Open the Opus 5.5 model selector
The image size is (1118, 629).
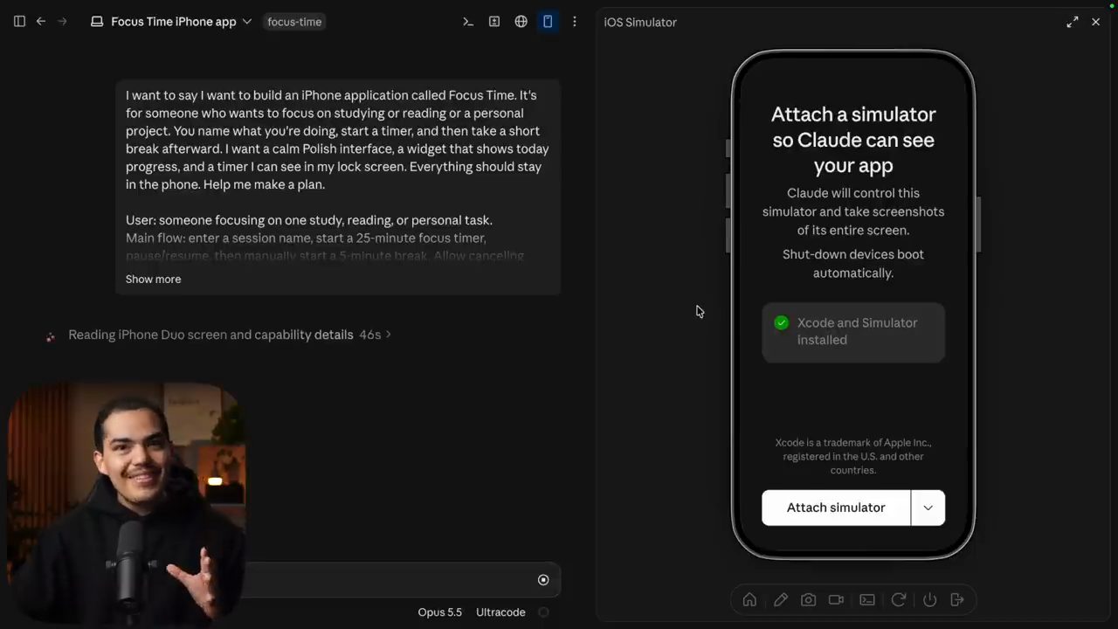[x=440, y=612]
